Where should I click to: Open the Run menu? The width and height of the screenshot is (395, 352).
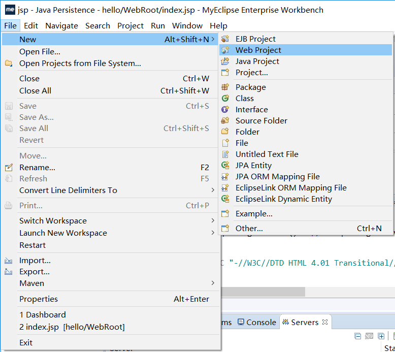tap(158, 26)
